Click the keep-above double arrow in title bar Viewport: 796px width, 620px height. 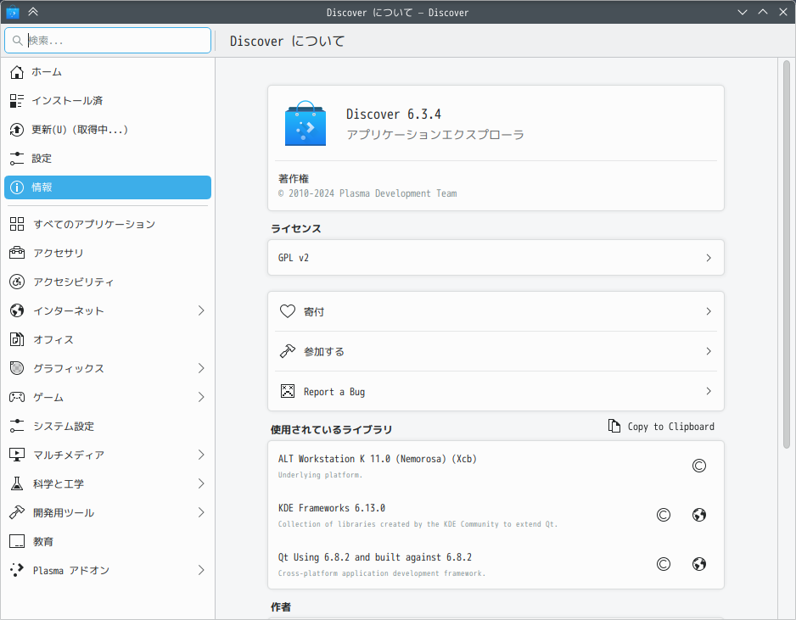click(x=33, y=12)
